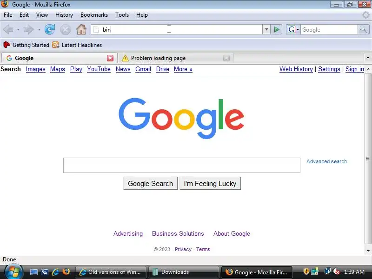Open the Help menu

[x=142, y=15]
